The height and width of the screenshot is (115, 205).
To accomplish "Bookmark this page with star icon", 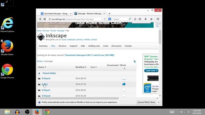I will 135,19.
